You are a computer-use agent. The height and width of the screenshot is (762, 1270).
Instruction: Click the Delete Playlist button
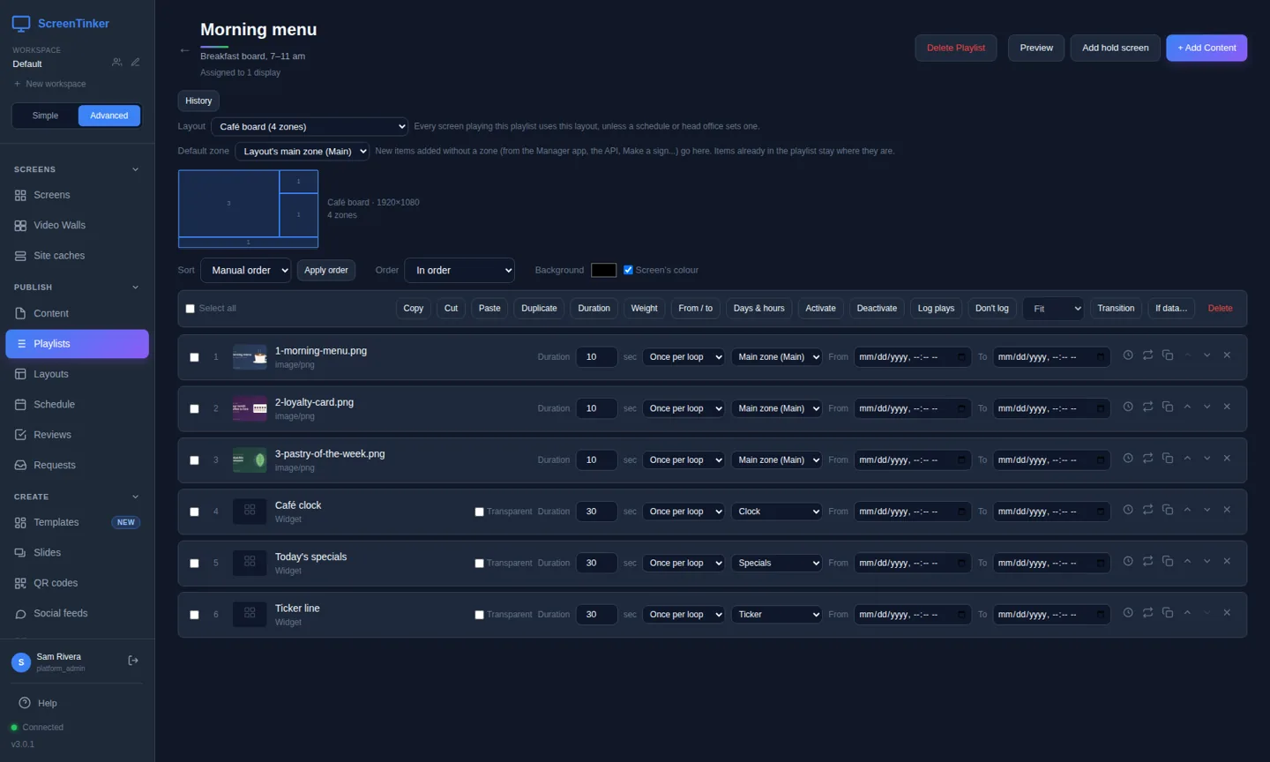(956, 48)
